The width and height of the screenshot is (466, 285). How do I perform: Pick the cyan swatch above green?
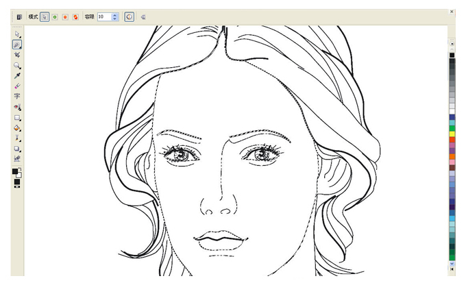coord(452,123)
